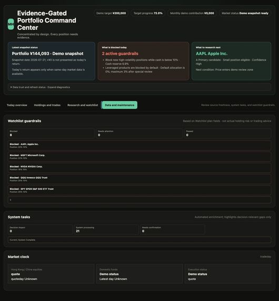Open the Blocked AAPL Apple Inc. row
Screen dimensions: 279x301
[139, 146]
